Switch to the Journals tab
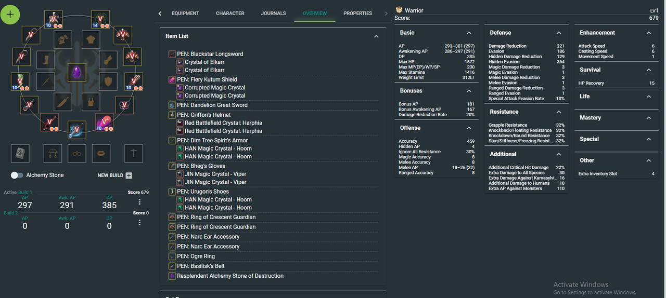Image resolution: width=666 pixels, height=298 pixels. [273, 13]
